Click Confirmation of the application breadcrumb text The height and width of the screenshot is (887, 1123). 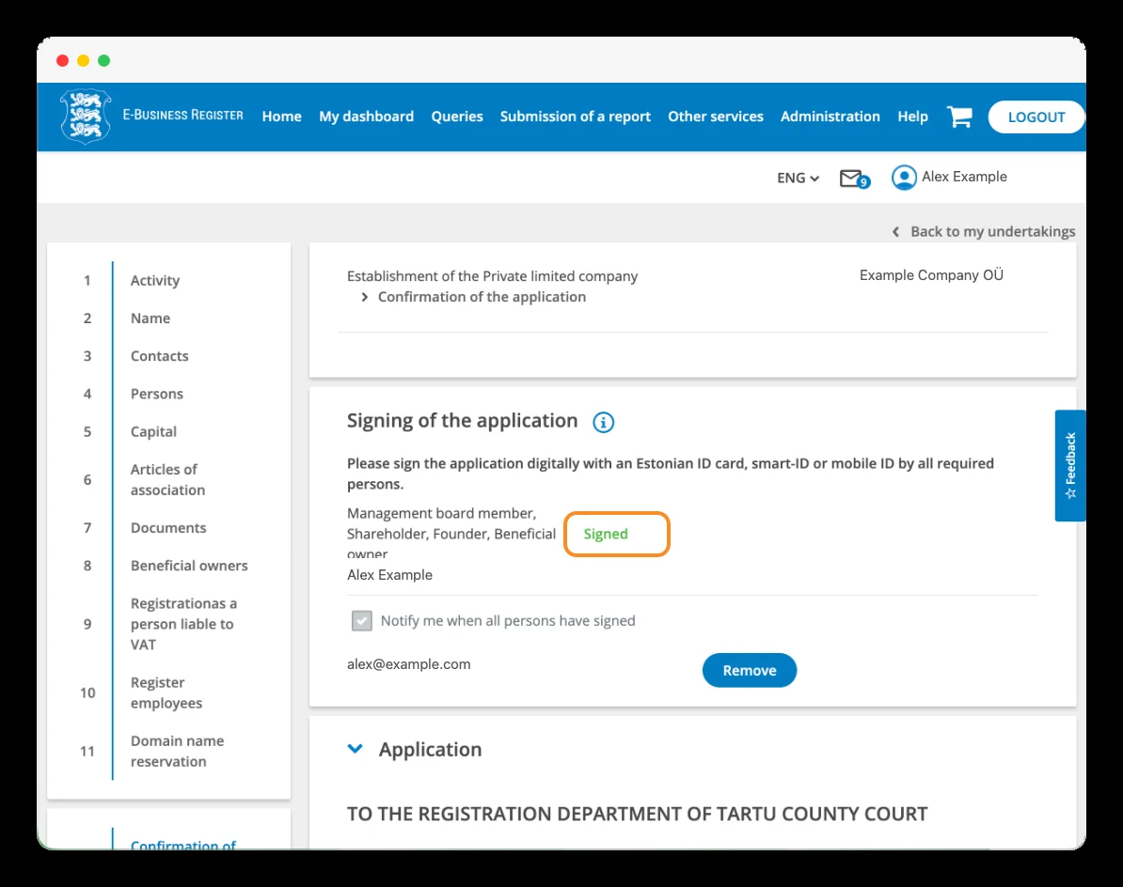482,297
